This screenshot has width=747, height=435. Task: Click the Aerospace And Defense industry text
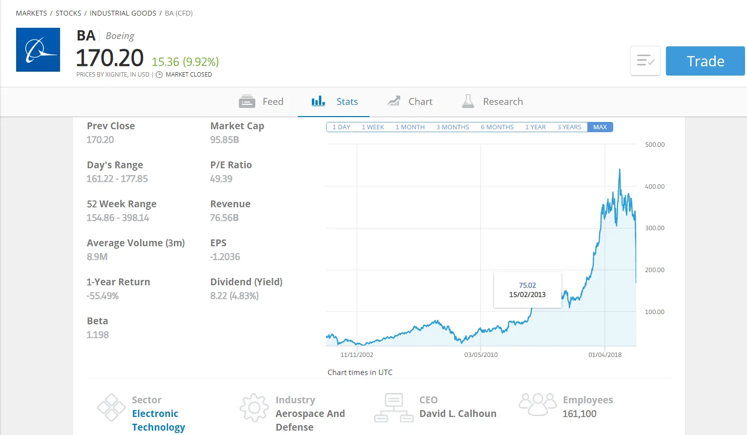click(x=310, y=420)
